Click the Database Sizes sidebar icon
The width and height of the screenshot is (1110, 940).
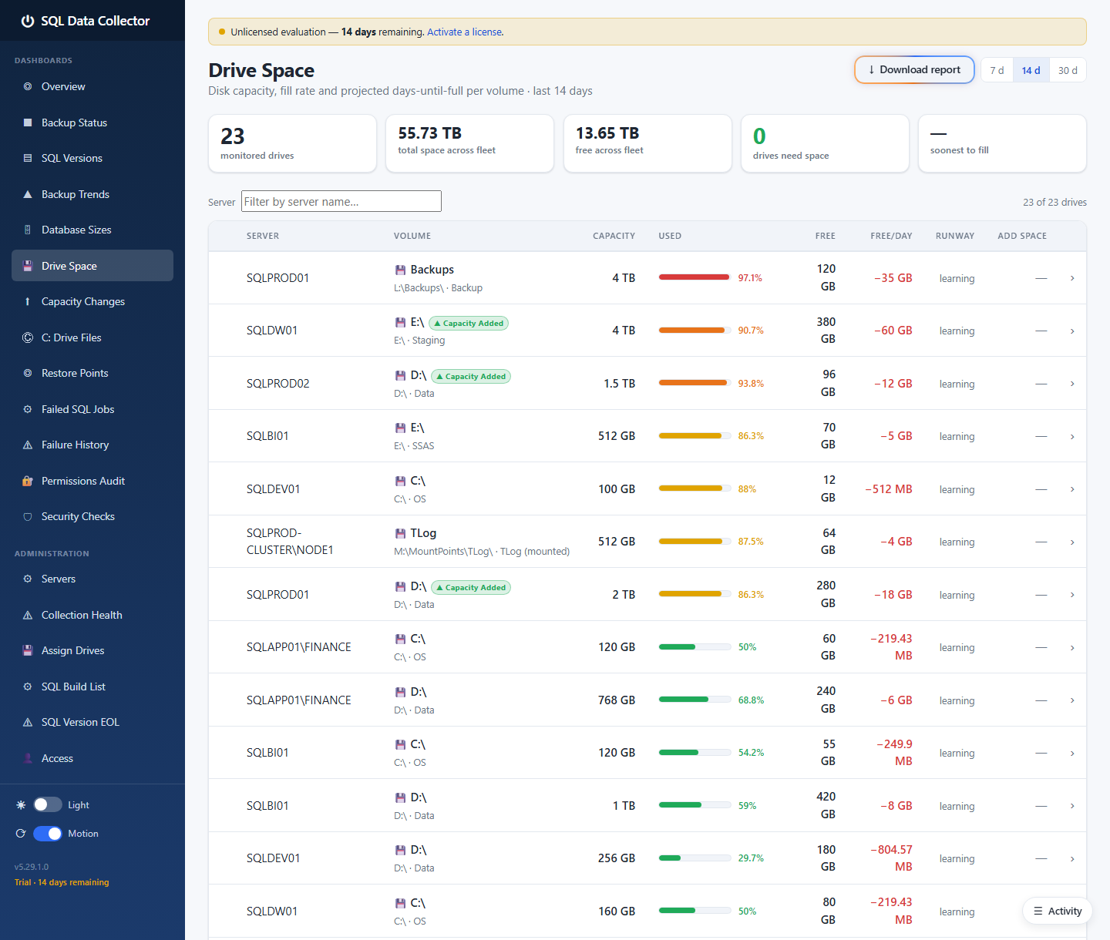[x=28, y=230]
